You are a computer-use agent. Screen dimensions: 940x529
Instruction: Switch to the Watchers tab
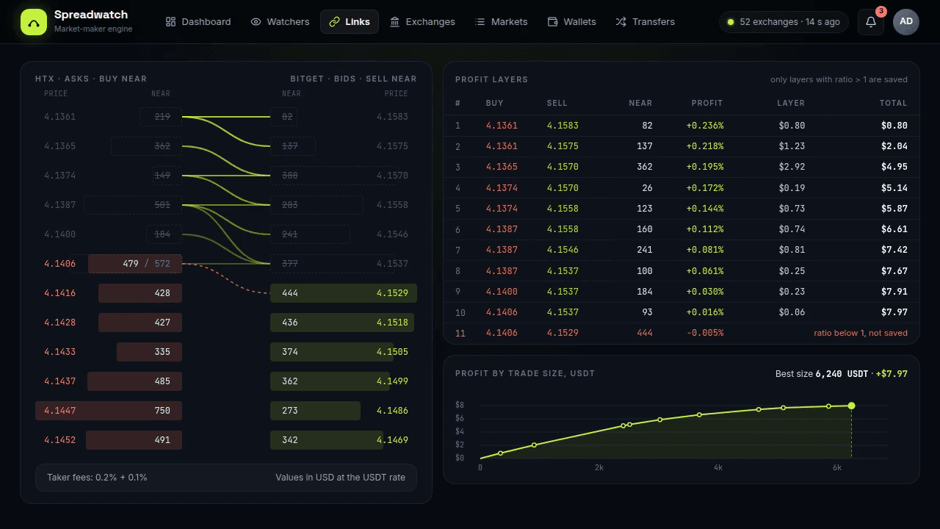(x=280, y=22)
